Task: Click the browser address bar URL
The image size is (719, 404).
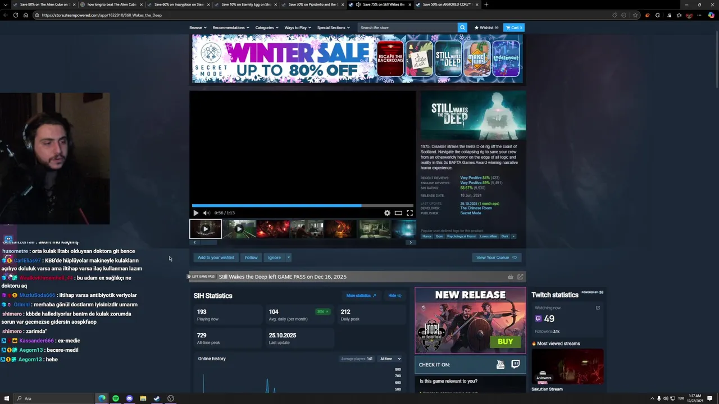Action: click(x=102, y=15)
